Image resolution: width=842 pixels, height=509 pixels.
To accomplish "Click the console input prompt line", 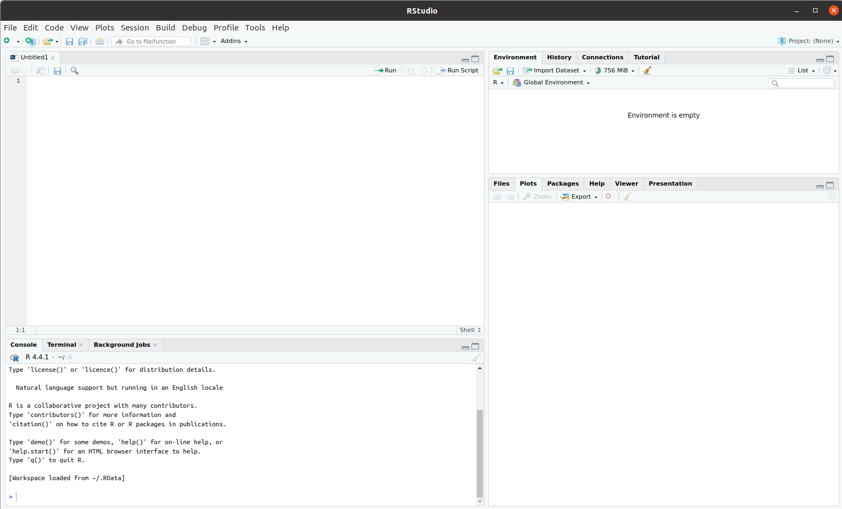I will pos(240,496).
